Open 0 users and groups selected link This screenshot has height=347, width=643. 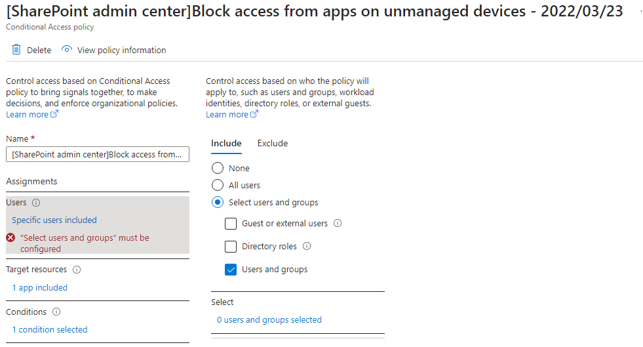tap(269, 319)
